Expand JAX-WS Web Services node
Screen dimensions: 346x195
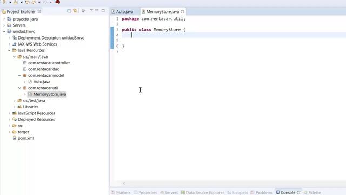tap(9, 44)
